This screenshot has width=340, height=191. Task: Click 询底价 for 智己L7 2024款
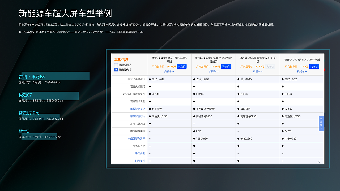pos(314,67)
